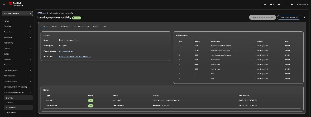The height and width of the screenshot is (117, 311).
Task: Click the /ws path pattern cell
Action: [x=212, y=74]
